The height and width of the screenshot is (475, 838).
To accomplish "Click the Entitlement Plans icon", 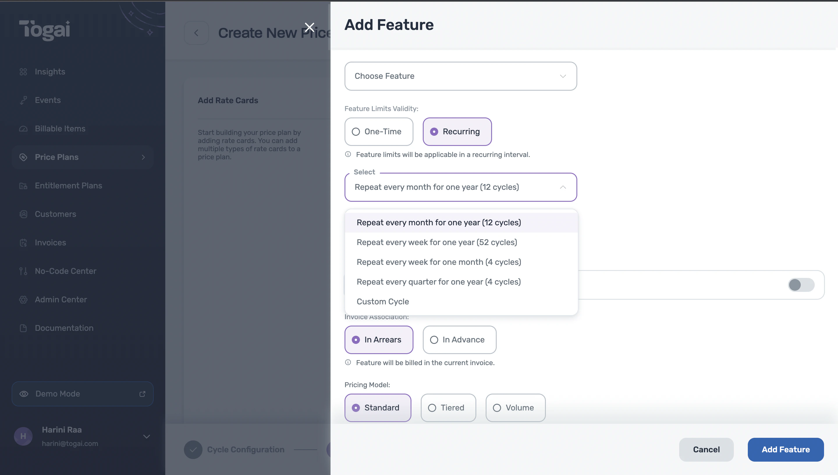I will coord(23,186).
